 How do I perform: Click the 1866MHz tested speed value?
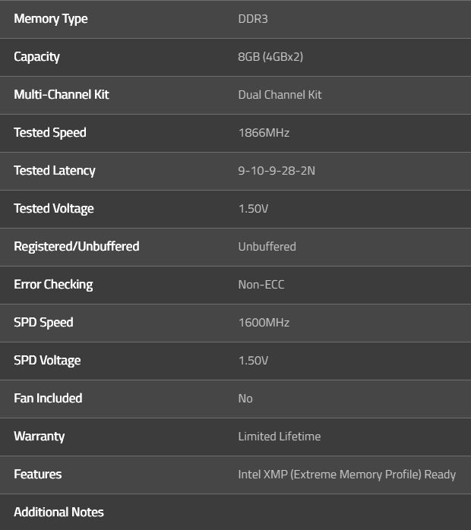[x=264, y=133]
